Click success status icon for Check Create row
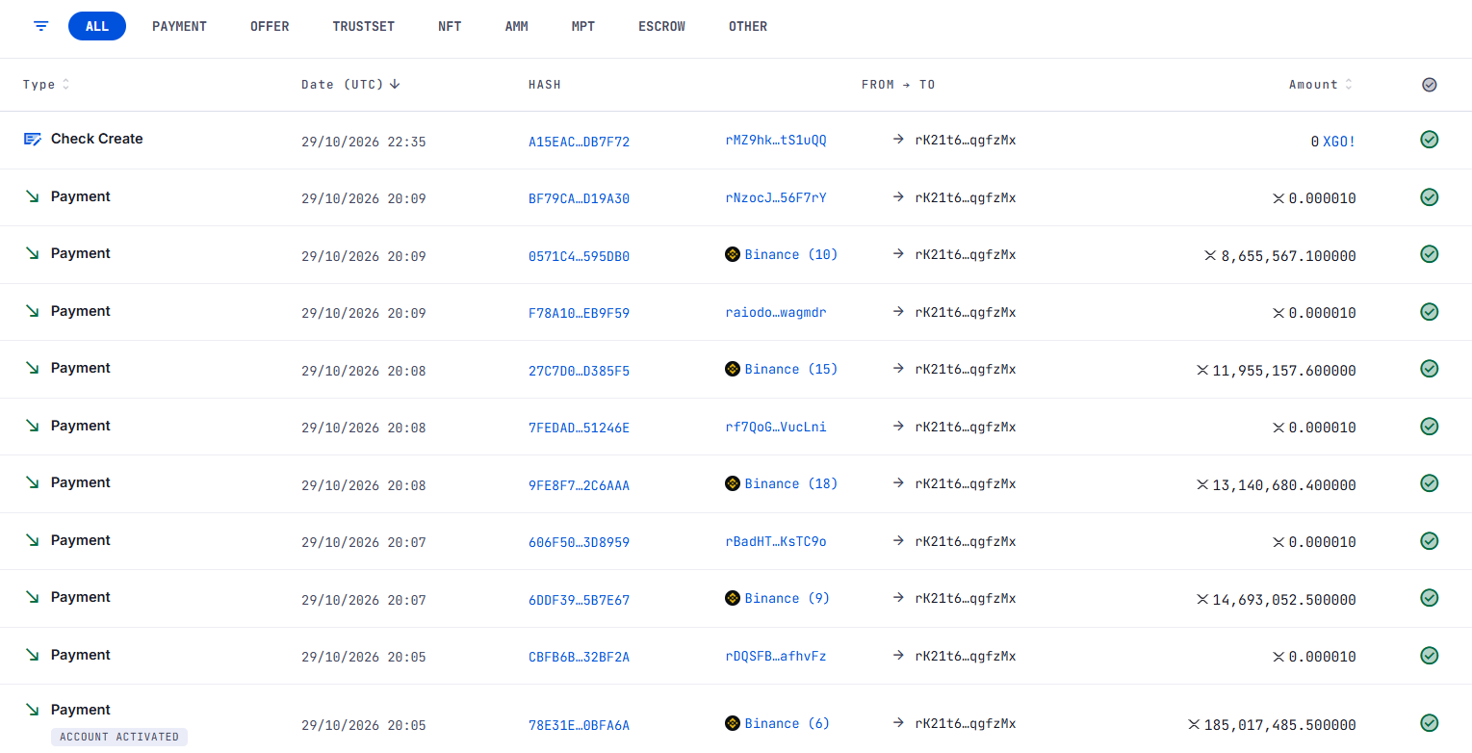1472x753 pixels. click(x=1430, y=140)
